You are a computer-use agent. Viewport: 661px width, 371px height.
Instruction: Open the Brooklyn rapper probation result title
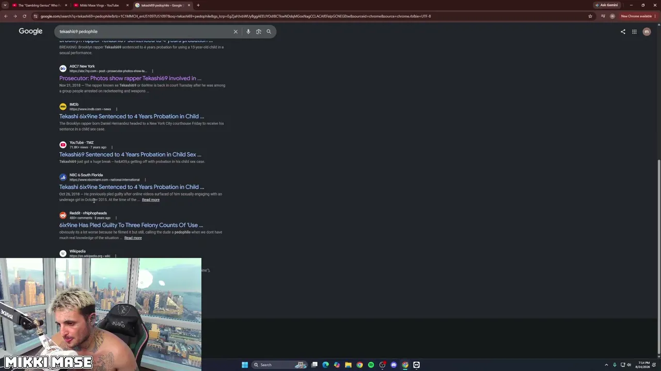click(x=136, y=40)
